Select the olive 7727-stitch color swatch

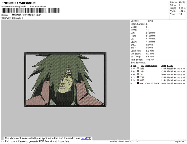(138, 77)
